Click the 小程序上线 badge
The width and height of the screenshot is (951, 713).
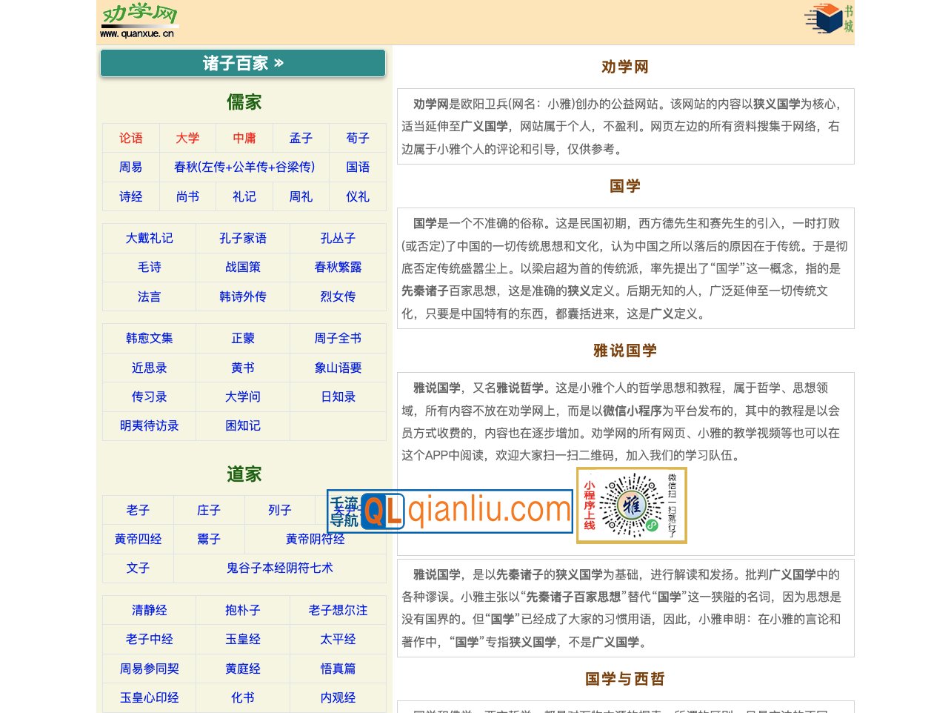click(x=589, y=505)
